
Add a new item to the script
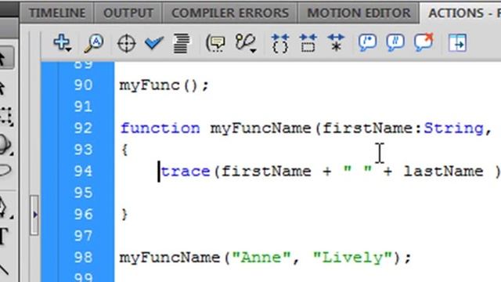[62, 42]
